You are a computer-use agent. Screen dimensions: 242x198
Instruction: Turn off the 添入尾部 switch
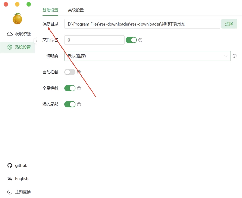pos(70,104)
